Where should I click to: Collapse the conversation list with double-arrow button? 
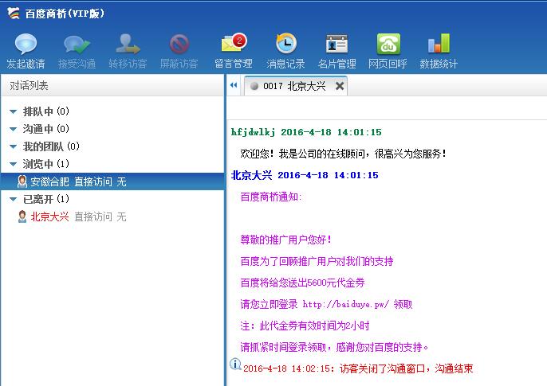pos(234,85)
